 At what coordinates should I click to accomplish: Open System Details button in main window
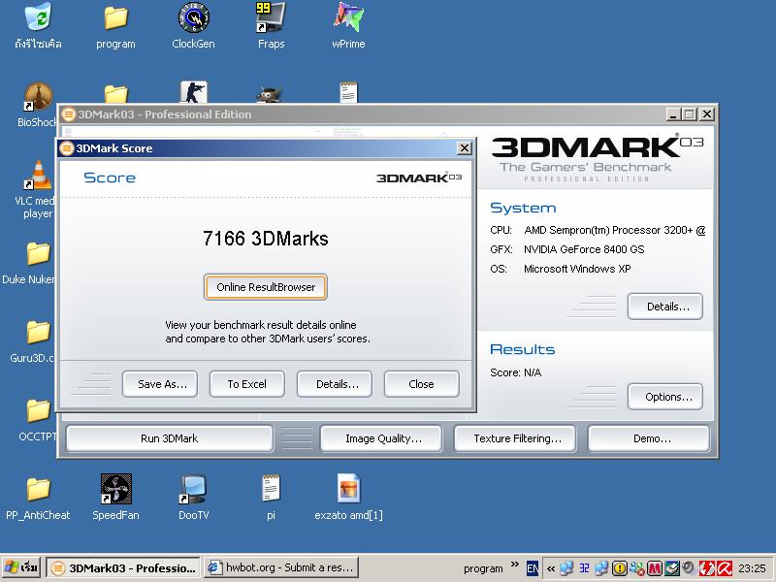[x=665, y=307]
